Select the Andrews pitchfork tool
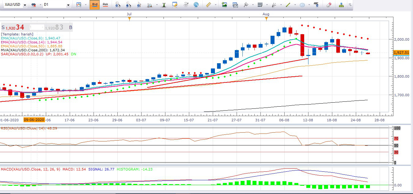The width and height of the screenshot is (413, 194). tap(246, 5)
